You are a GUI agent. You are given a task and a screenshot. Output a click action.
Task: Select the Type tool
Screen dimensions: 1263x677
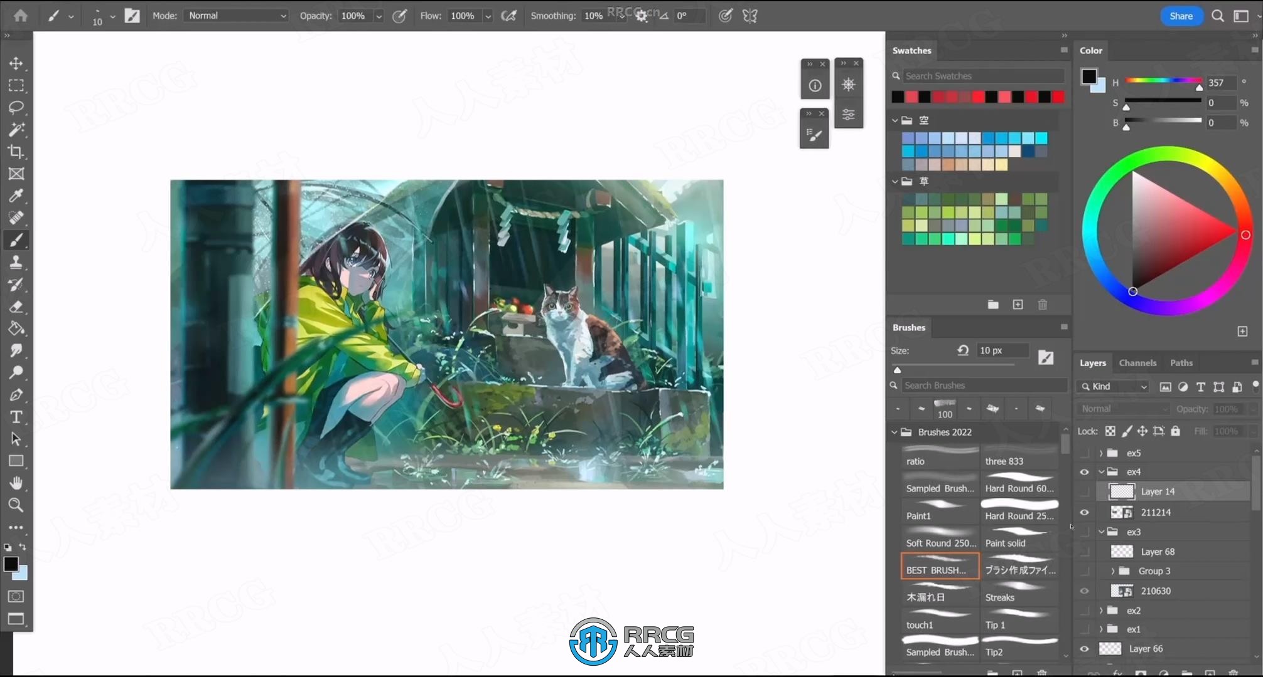pos(16,417)
